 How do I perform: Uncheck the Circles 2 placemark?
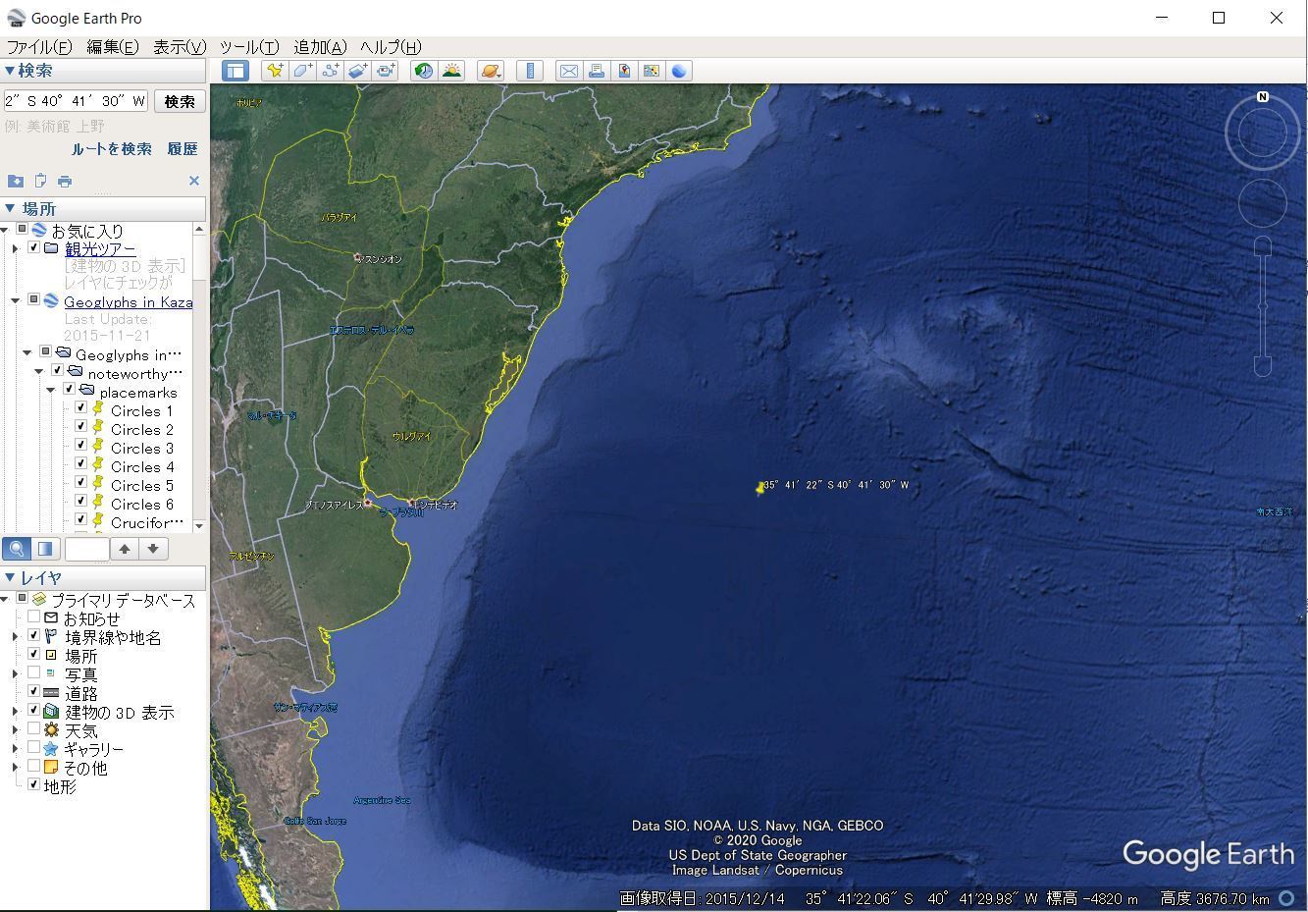pos(81,427)
